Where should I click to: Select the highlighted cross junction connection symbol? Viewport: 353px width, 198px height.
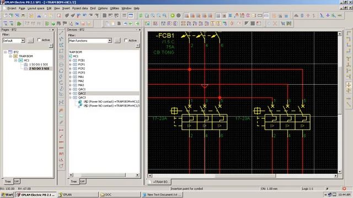(x=349, y=85)
